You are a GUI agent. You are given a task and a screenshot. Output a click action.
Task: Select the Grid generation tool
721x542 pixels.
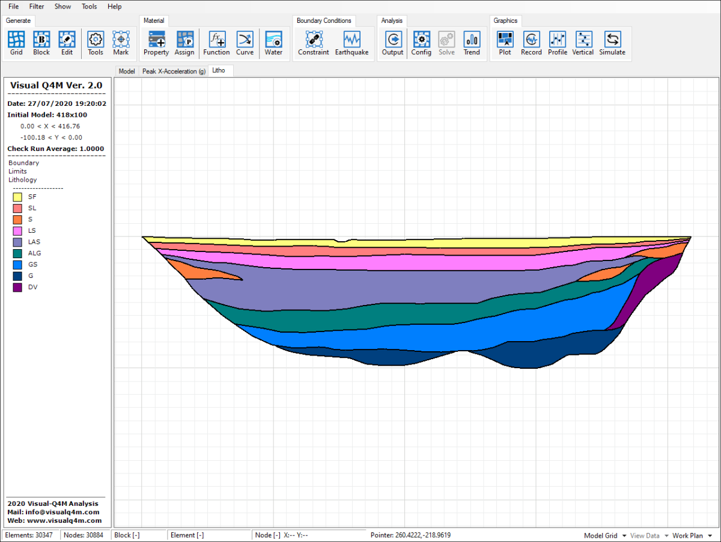[x=16, y=43]
